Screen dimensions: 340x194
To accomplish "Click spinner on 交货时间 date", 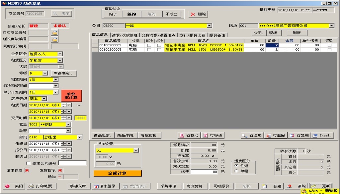I will pyautogui.click(x=63, y=118).
